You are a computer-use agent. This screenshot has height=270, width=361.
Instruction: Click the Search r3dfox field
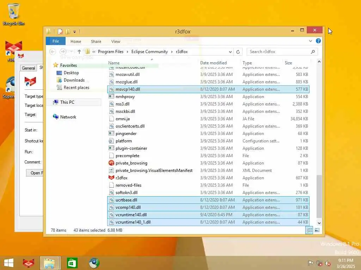tap(278, 52)
